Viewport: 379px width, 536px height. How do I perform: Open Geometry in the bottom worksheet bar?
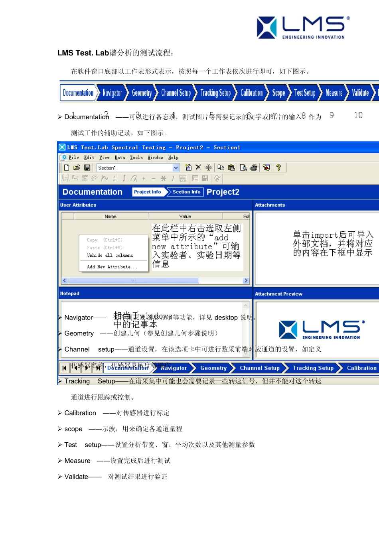coord(213,368)
